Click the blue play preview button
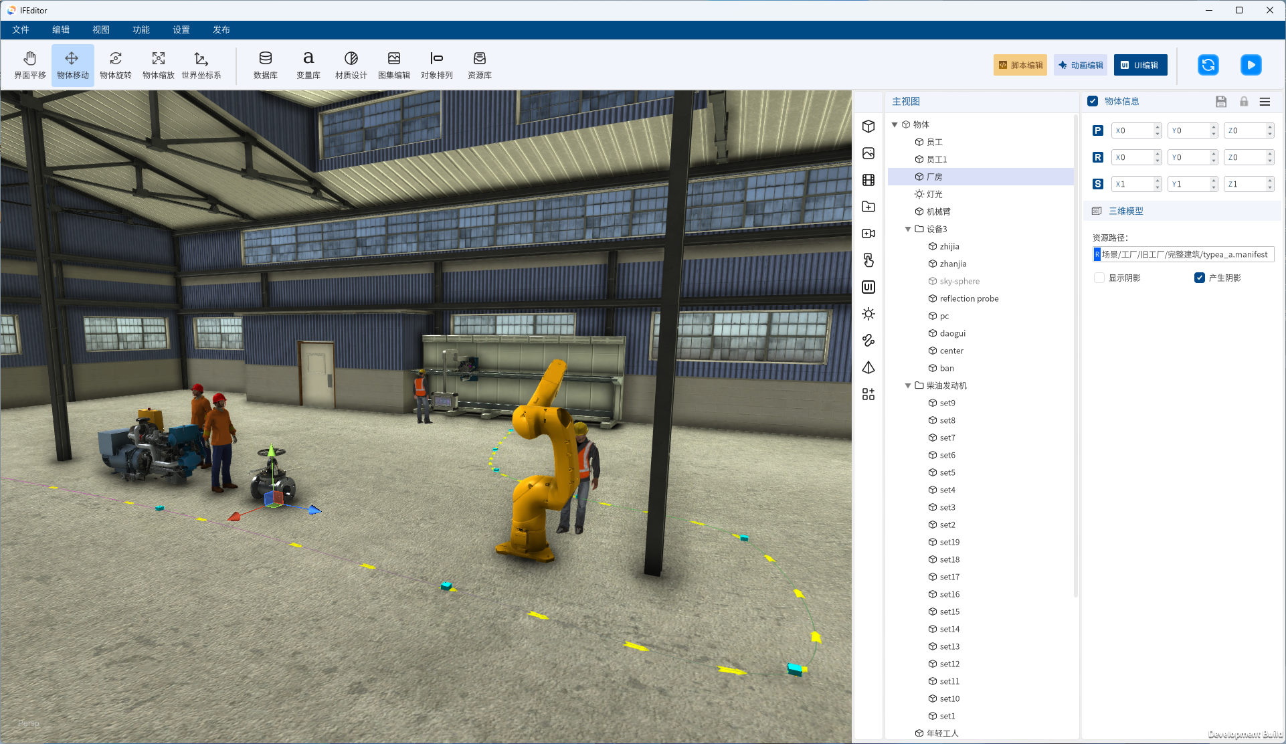The height and width of the screenshot is (744, 1286). tap(1251, 65)
